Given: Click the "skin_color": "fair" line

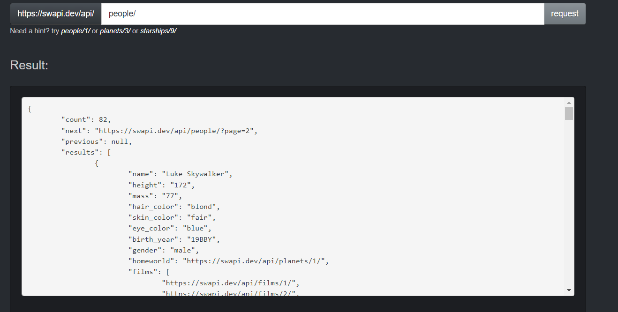Looking at the screenshot, I should [172, 217].
